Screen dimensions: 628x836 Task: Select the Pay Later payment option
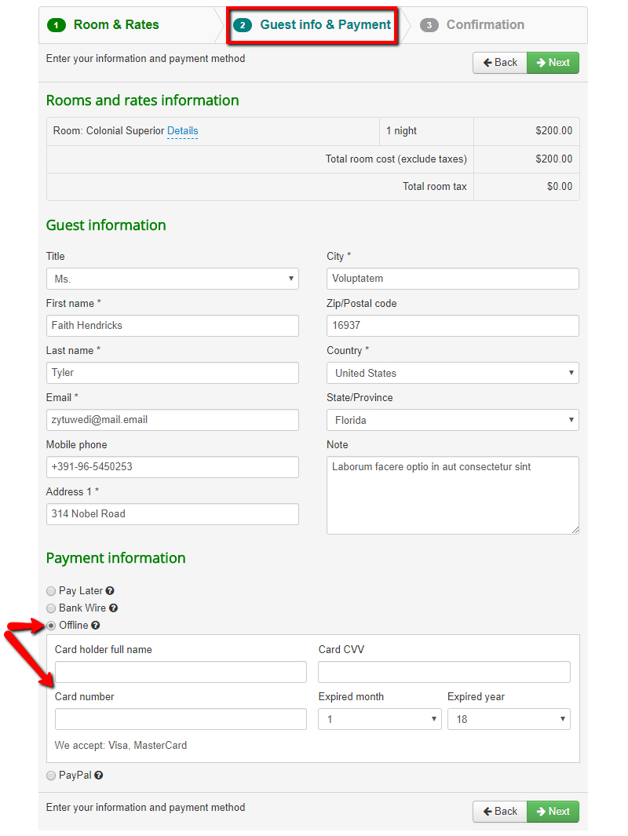[51, 590]
